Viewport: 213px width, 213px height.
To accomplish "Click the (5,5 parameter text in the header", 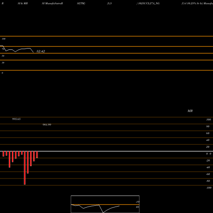I will tap(109, 3).
